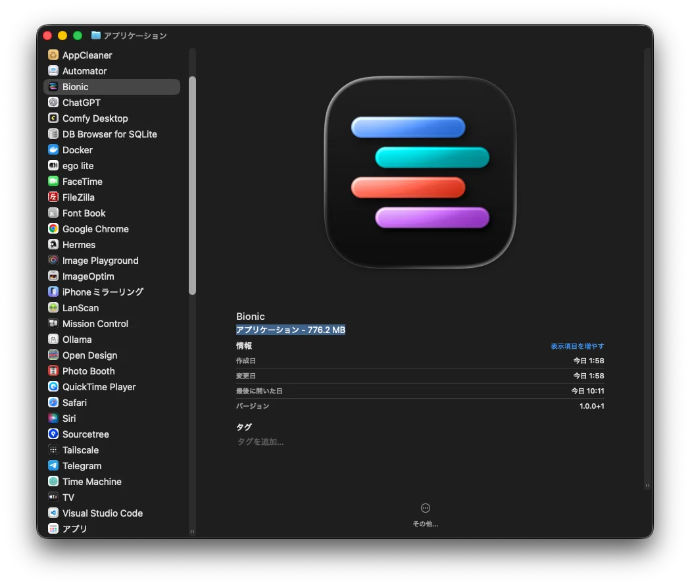Click the 情報 section heading
Viewport: 690px width, 587px height.
[x=244, y=345]
